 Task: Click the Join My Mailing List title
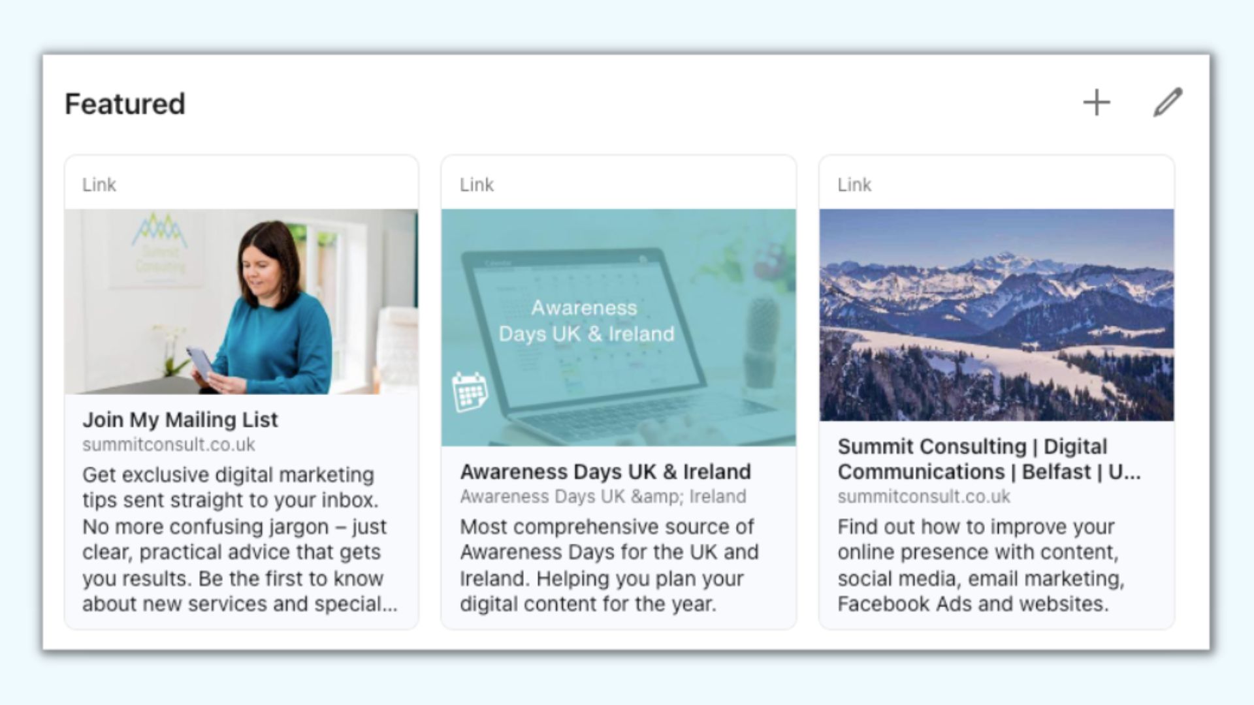[180, 420]
